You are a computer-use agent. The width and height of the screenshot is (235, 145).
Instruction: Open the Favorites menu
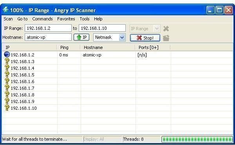tap(66, 19)
